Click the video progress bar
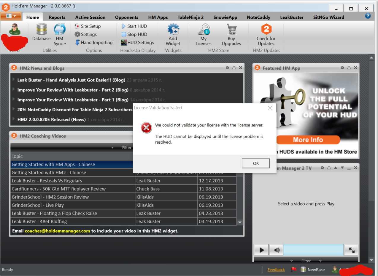Screen dimensions: 378x276 [x=313, y=250]
